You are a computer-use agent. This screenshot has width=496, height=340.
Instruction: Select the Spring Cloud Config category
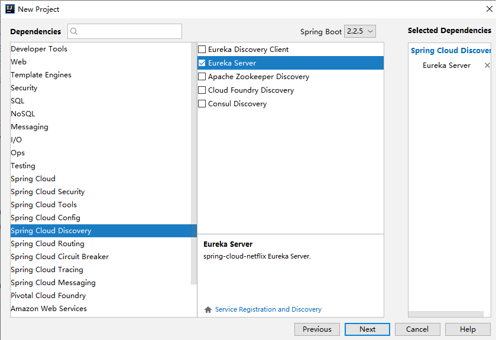46,218
